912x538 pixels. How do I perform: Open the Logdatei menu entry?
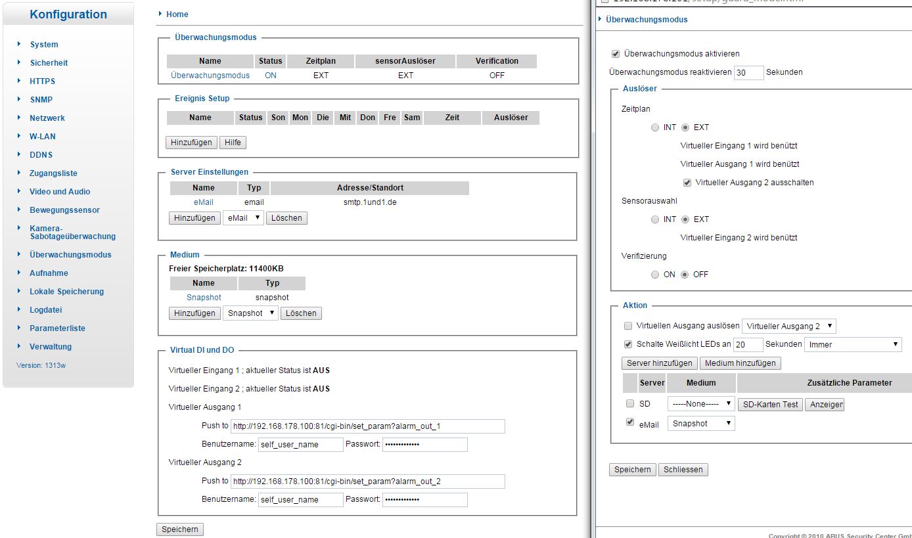(45, 310)
